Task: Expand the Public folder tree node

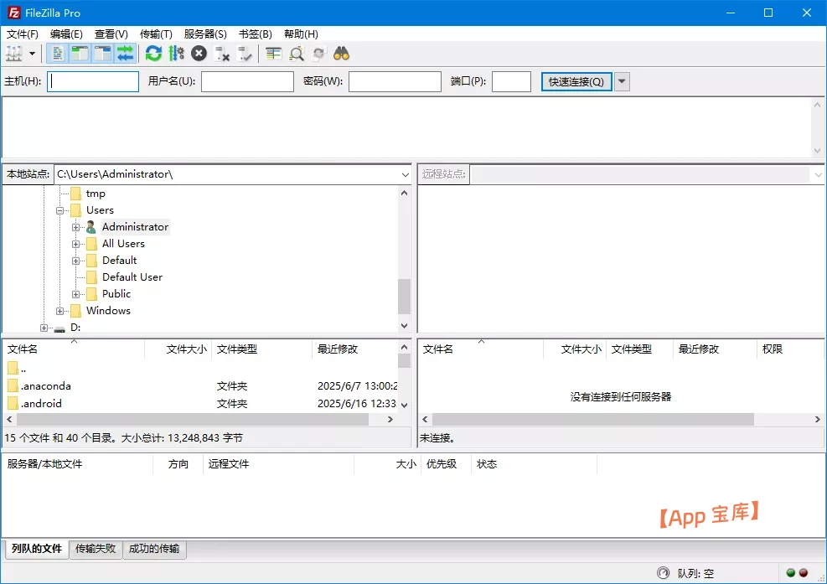Action: [x=76, y=294]
